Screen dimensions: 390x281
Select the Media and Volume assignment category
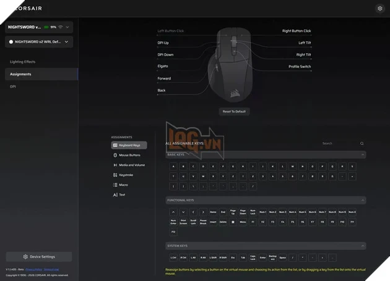click(129, 165)
